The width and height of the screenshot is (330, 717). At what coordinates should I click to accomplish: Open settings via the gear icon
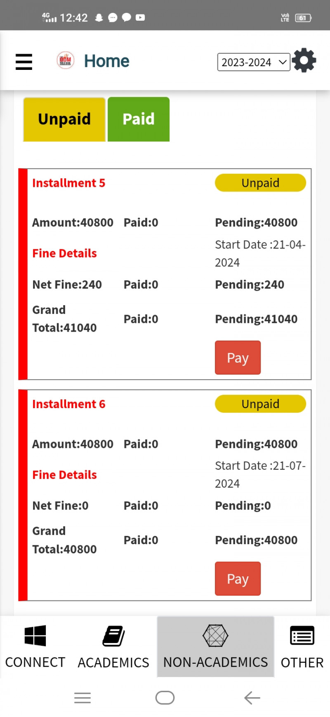[304, 60]
